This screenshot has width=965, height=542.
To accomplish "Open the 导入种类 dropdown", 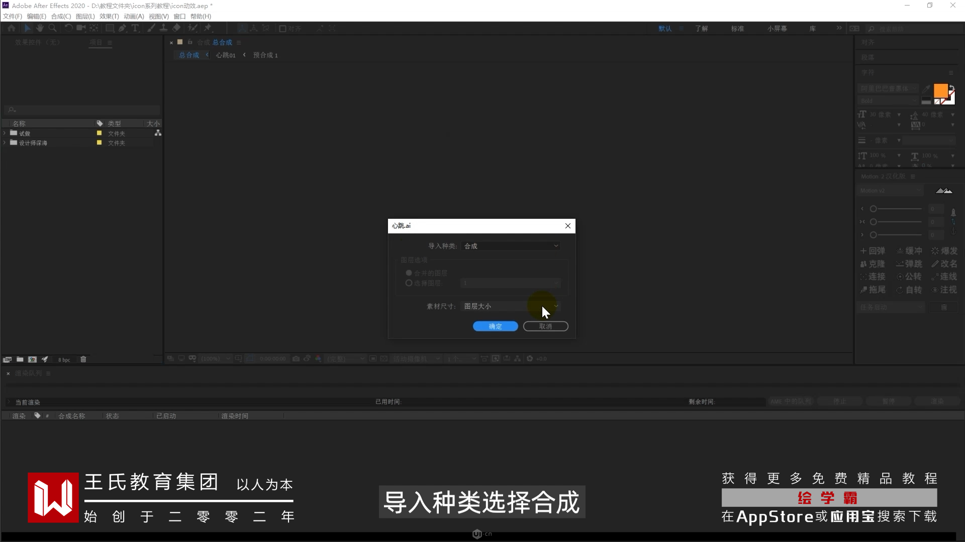I will [511, 246].
